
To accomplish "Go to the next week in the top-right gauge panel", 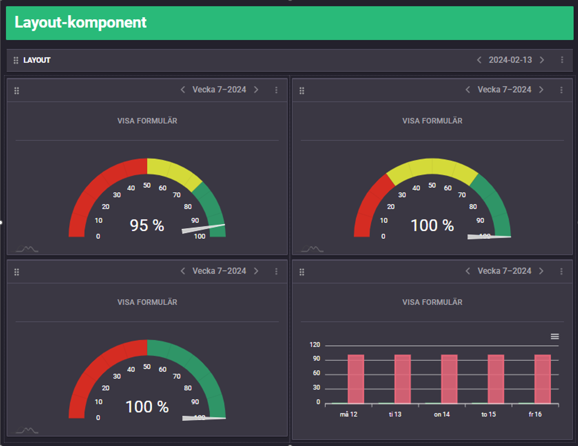I will pos(541,90).
